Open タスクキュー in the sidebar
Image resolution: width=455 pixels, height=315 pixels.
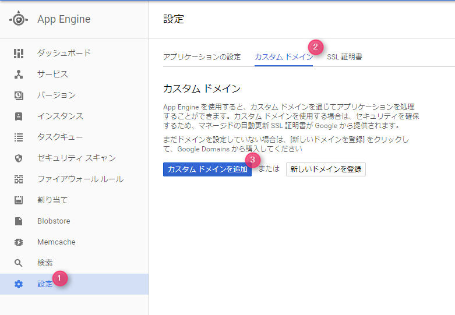pyautogui.click(x=75, y=137)
